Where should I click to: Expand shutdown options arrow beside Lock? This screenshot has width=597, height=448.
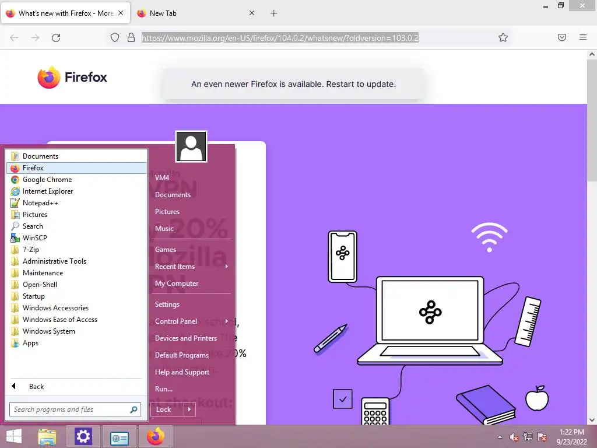[189, 409]
